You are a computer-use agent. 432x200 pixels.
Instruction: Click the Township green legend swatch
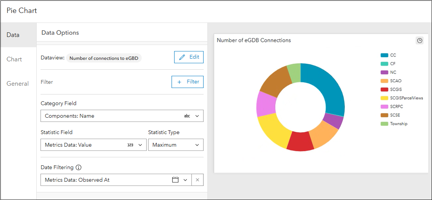pyautogui.click(x=384, y=124)
